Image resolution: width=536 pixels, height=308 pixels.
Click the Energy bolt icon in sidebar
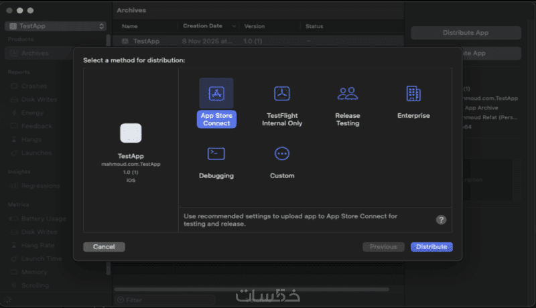pyautogui.click(x=14, y=112)
